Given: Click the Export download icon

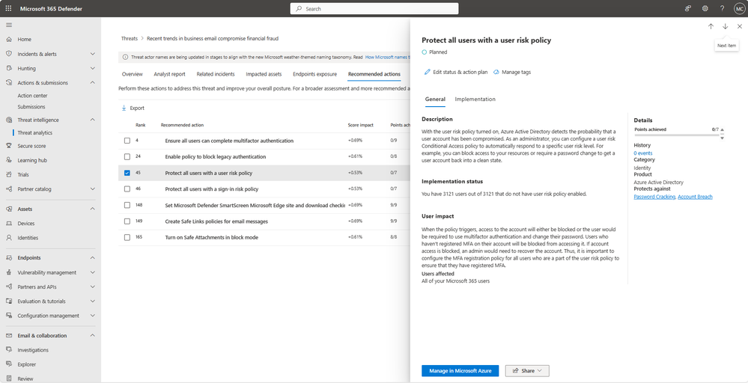Looking at the screenshot, I should pos(124,108).
